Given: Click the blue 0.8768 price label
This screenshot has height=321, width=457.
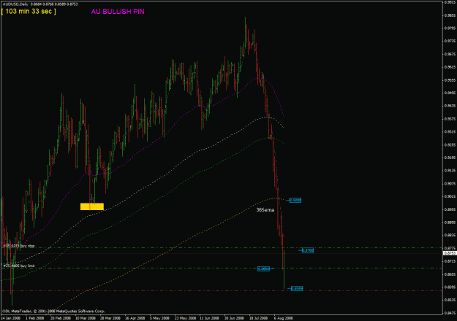Looking at the screenshot, I should [x=308, y=250].
